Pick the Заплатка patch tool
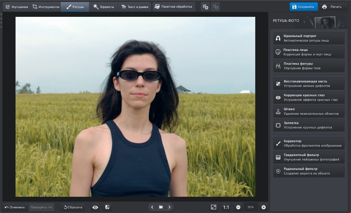 click(309, 125)
